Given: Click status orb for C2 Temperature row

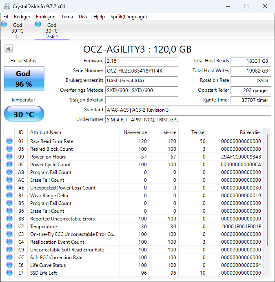Looking at the screenshot, I should pyautogui.click(x=9, y=226).
